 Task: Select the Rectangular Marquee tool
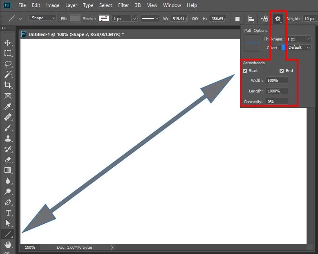8,53
